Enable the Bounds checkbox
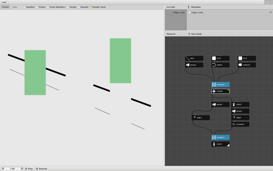This screenshot has width=273, height=171. 79,7
